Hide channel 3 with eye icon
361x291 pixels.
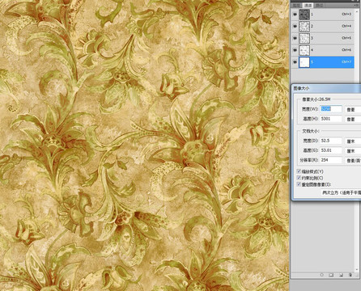click(x=295, y=38)
